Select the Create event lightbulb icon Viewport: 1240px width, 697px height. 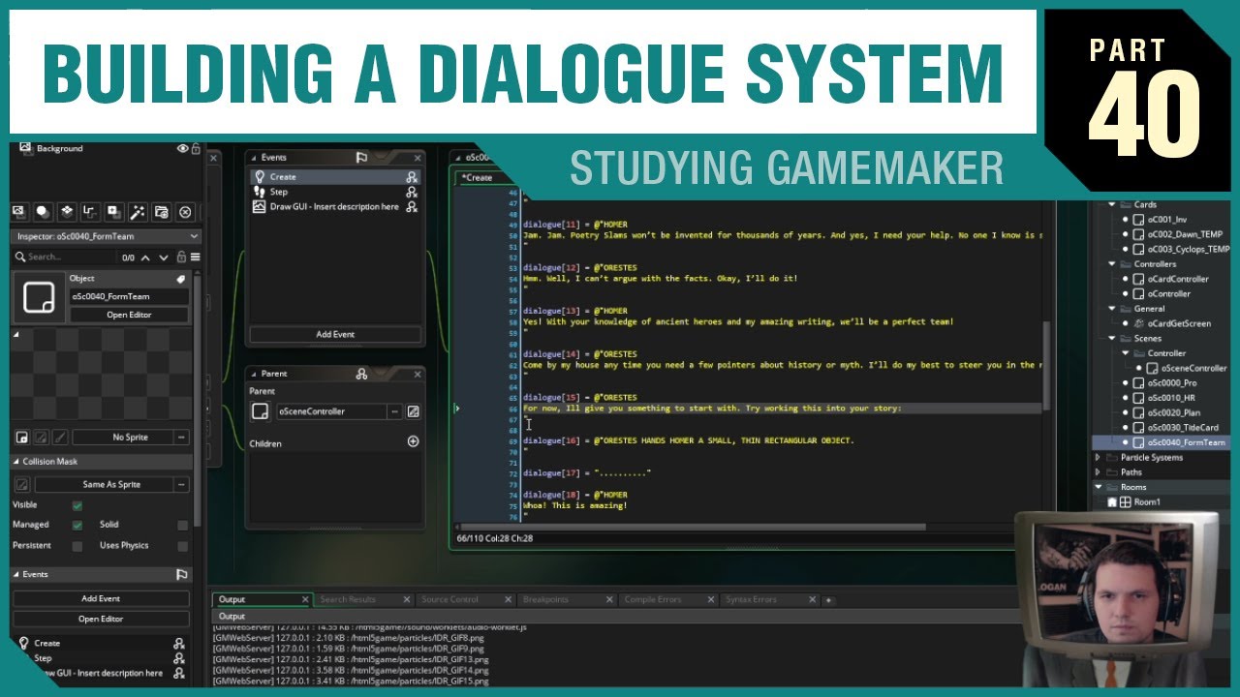pyautogui.click(x=259, y=177)
